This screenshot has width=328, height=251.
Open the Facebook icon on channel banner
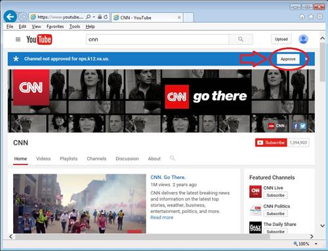296,126
